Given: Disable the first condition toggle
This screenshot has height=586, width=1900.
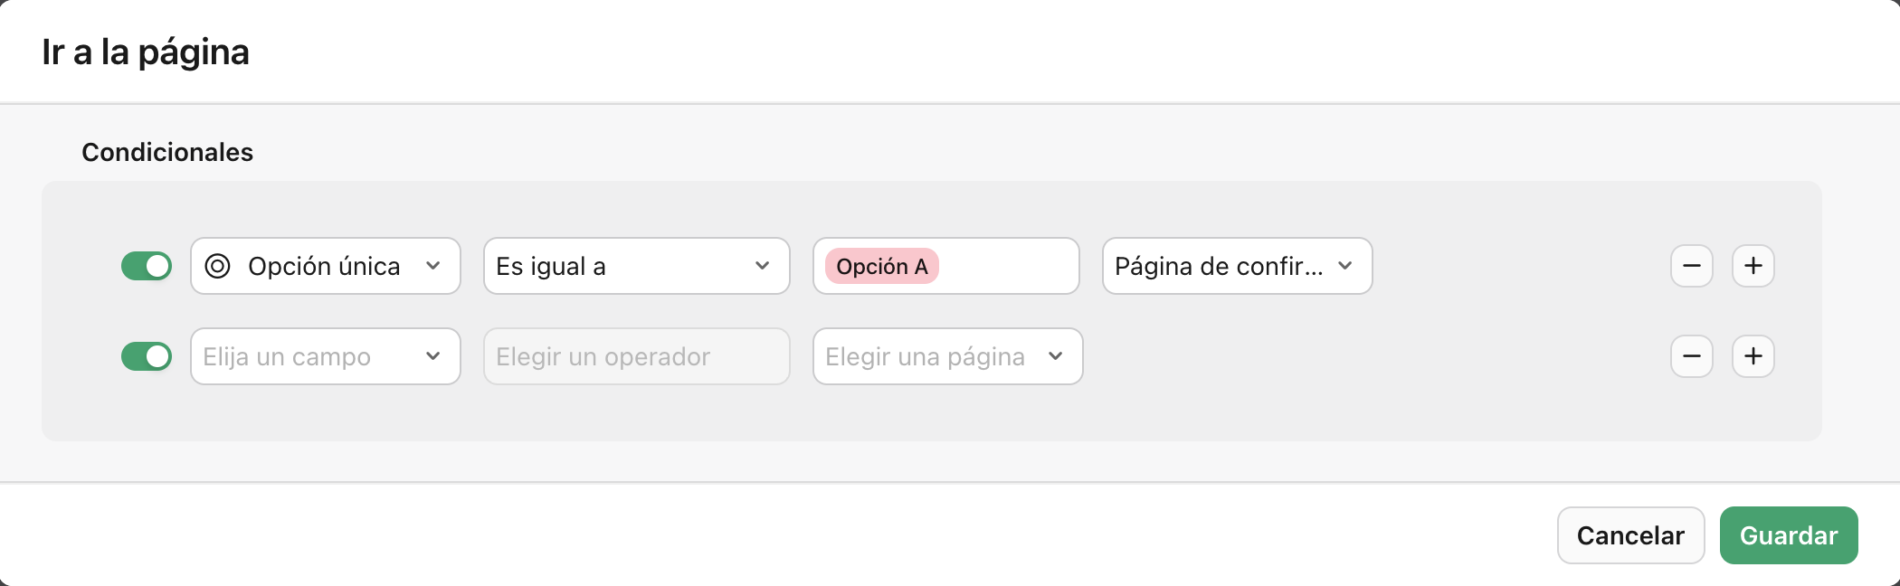Looking at the screenshot, I should click(x=147, y=266).
